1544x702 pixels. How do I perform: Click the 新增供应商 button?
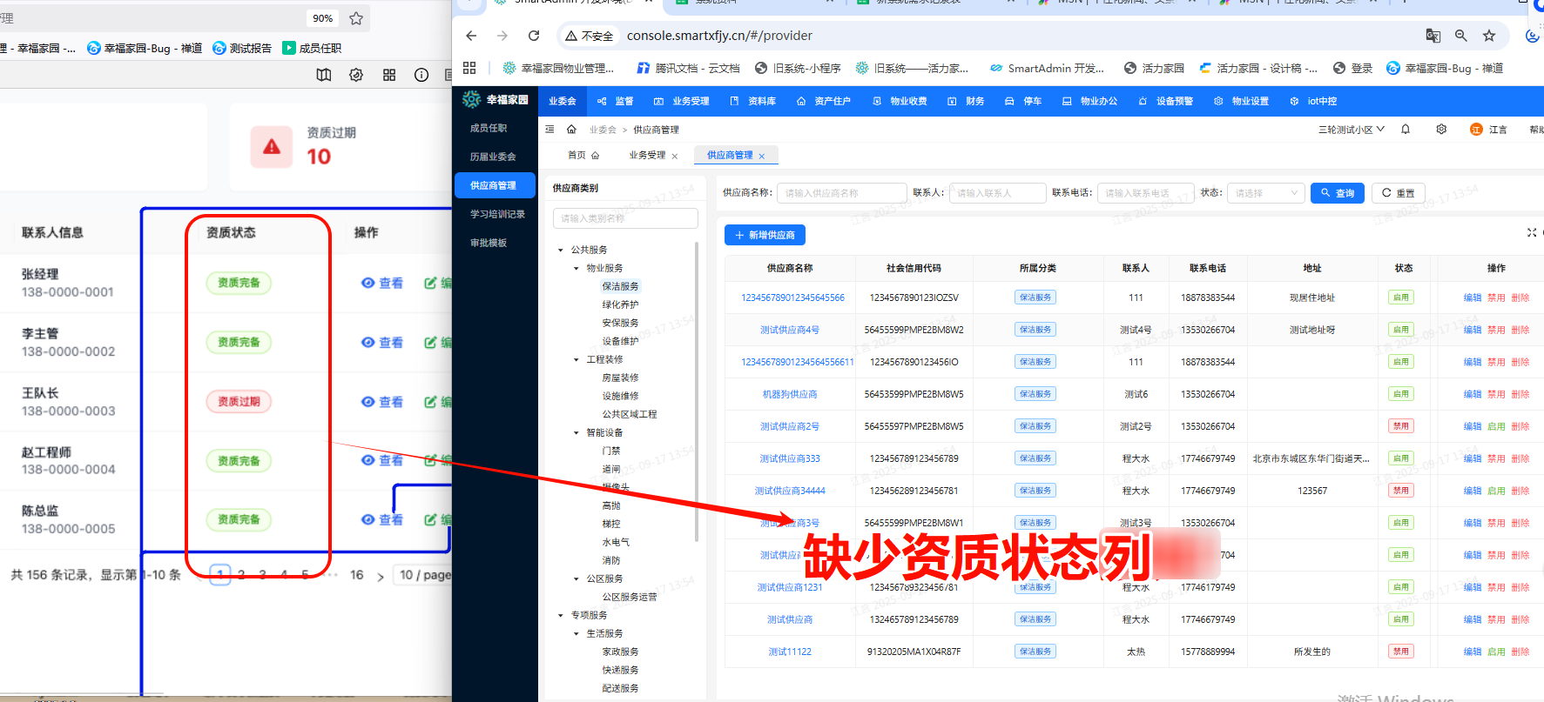pyautogui.click(x=765, y=235)
